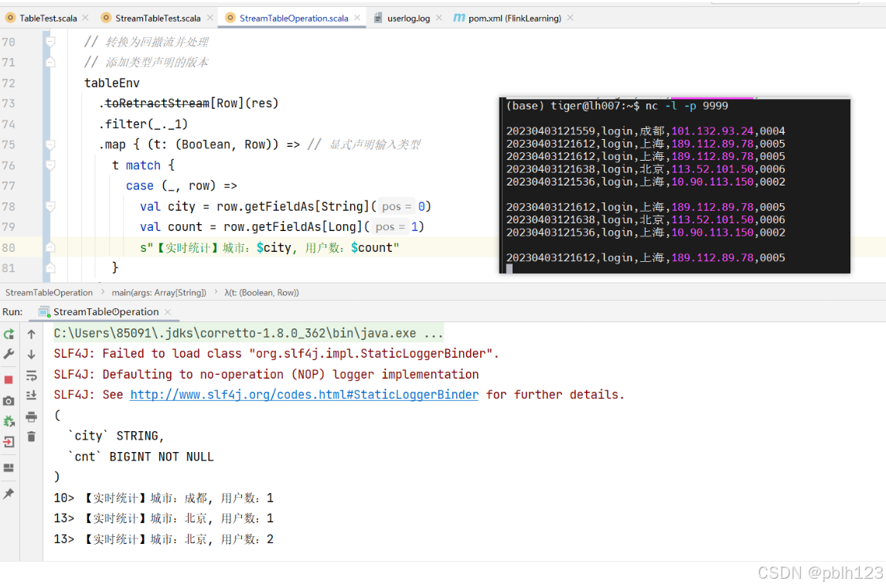Click line number 72 in the gutter
Image resolution: width=886 pixels, height=588 pixels.
pos(9,83)
